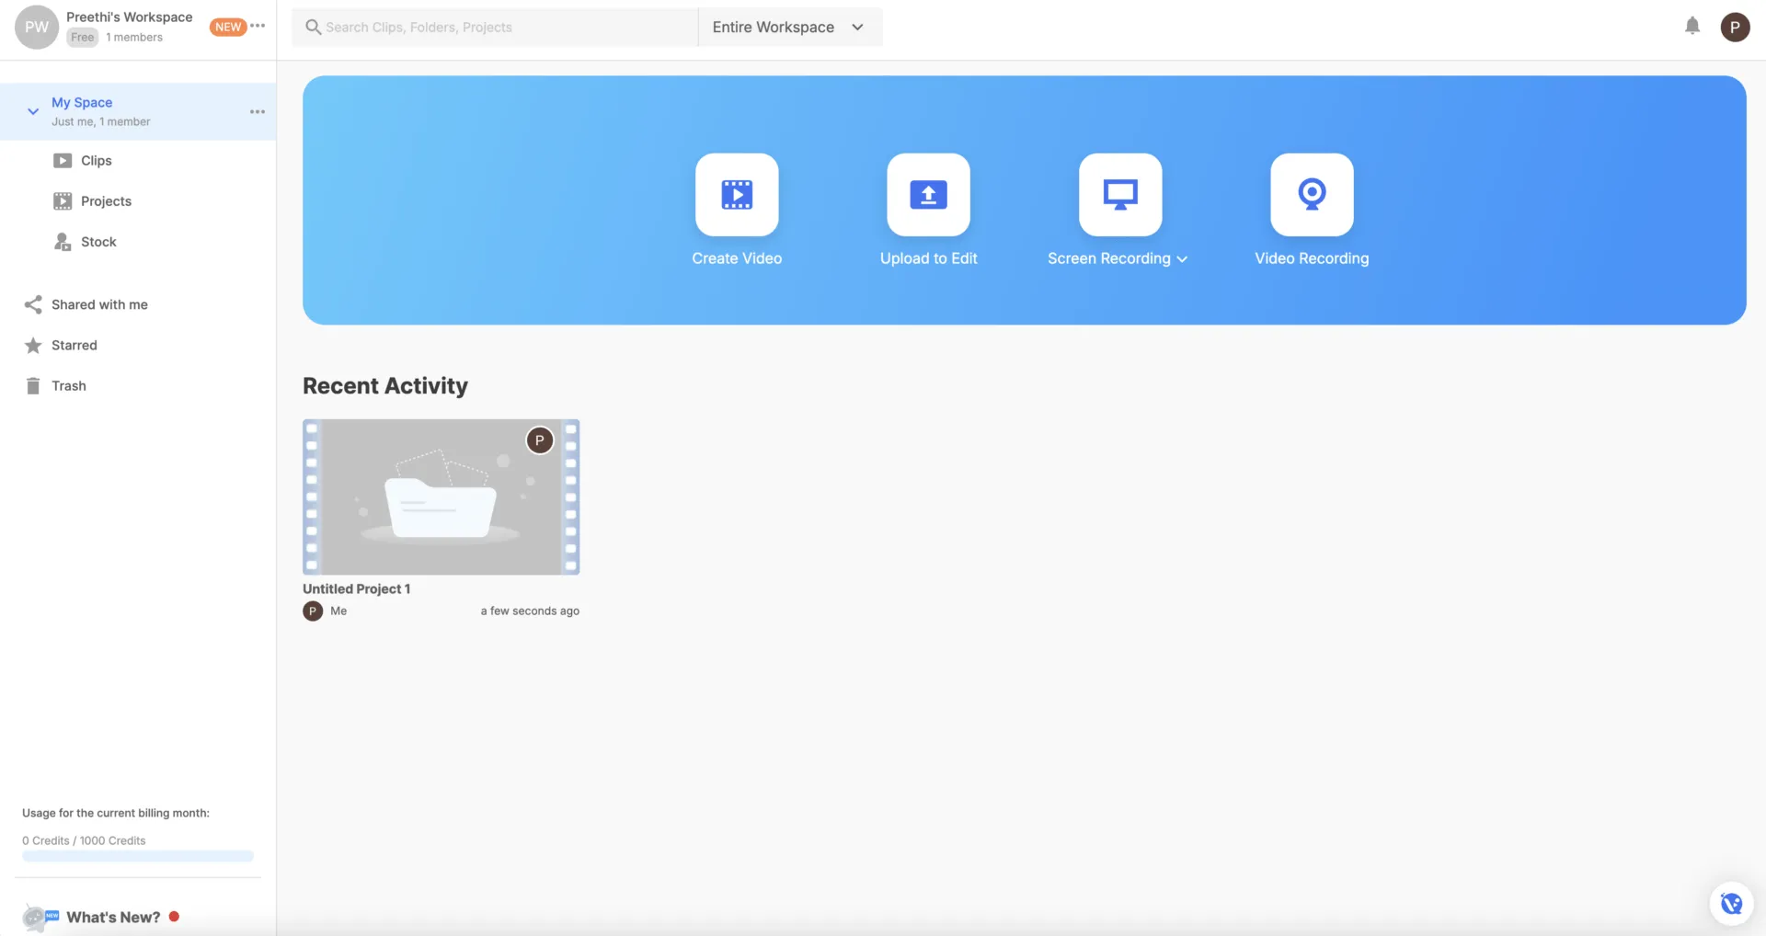Screen dimensions: 1766x936
Task: Go to Starred items
Action: [x=75, y=345]
